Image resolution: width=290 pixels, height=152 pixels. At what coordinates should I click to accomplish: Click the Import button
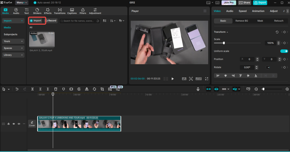click(x=36, y=21)
